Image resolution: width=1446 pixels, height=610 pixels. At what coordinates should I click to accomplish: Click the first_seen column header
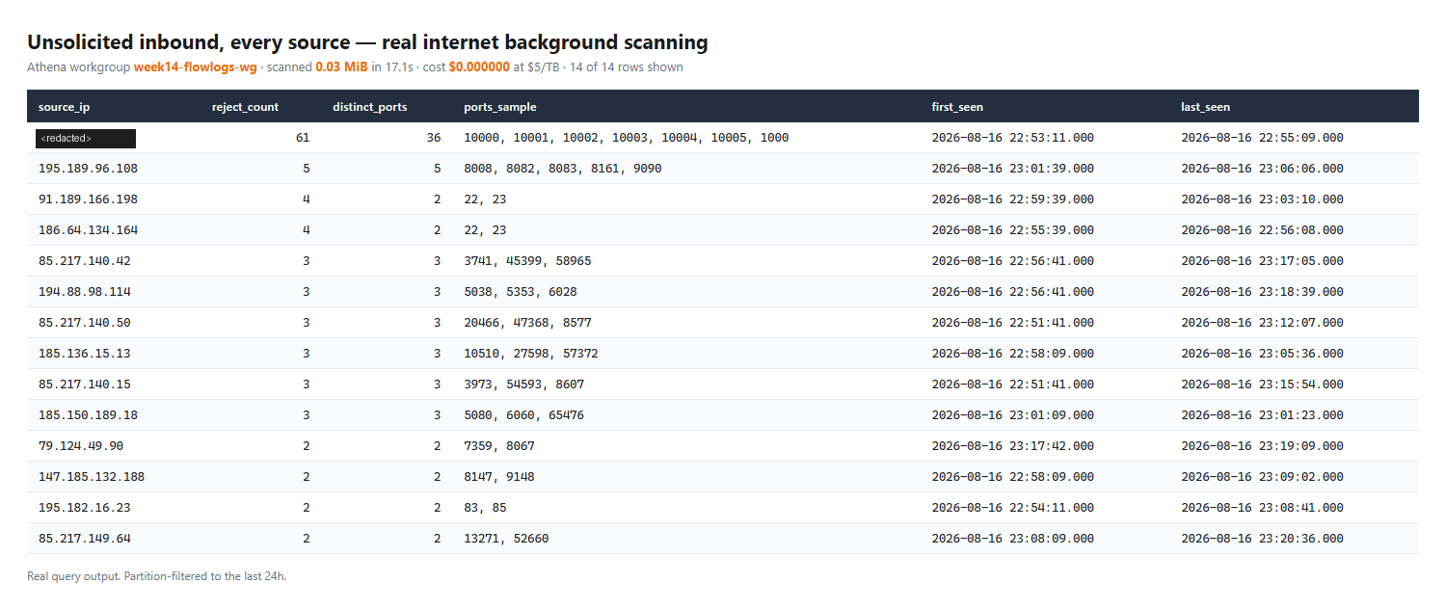coord(957,107)
